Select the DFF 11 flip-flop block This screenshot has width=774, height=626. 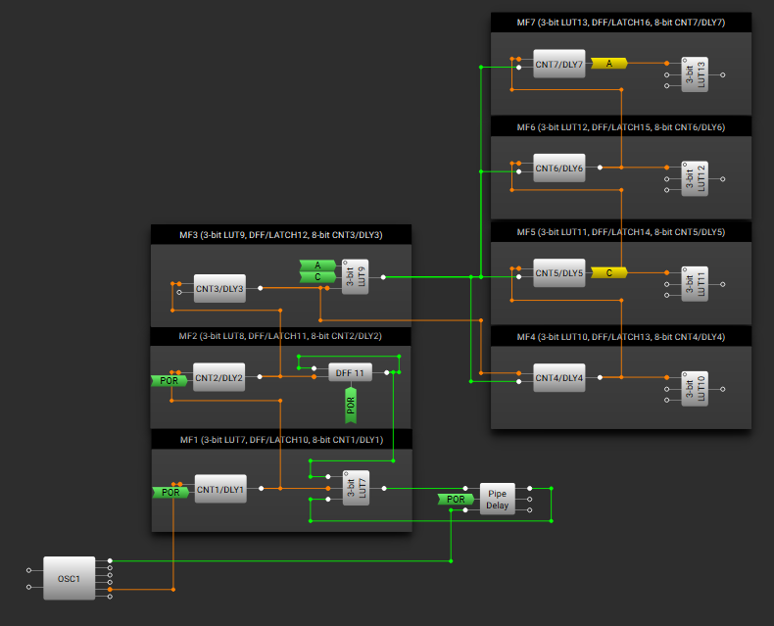pos(351,372)
